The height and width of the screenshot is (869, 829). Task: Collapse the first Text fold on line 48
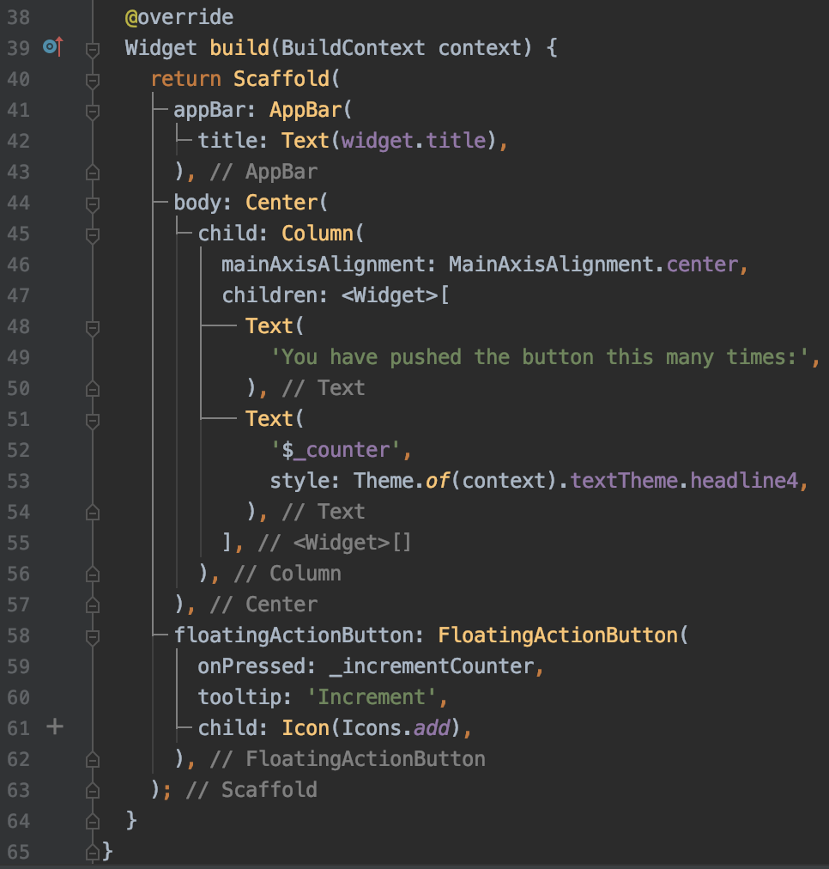coord(93,328)
